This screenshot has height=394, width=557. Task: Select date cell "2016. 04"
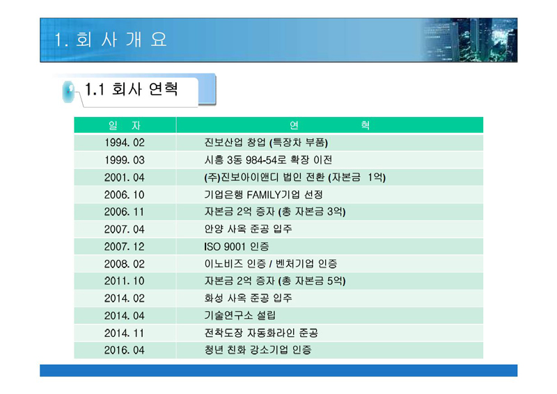(x=125, y=350)
